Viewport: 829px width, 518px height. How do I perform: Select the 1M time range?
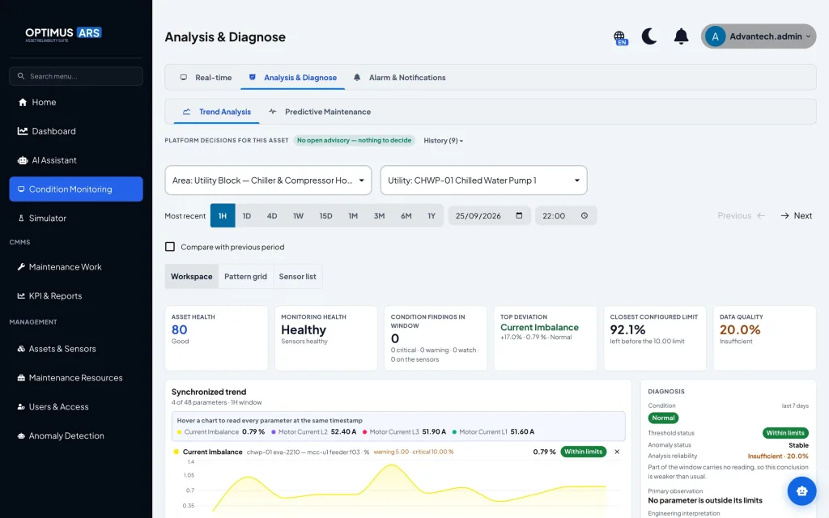pyautogui.click(x=353, y=215)
